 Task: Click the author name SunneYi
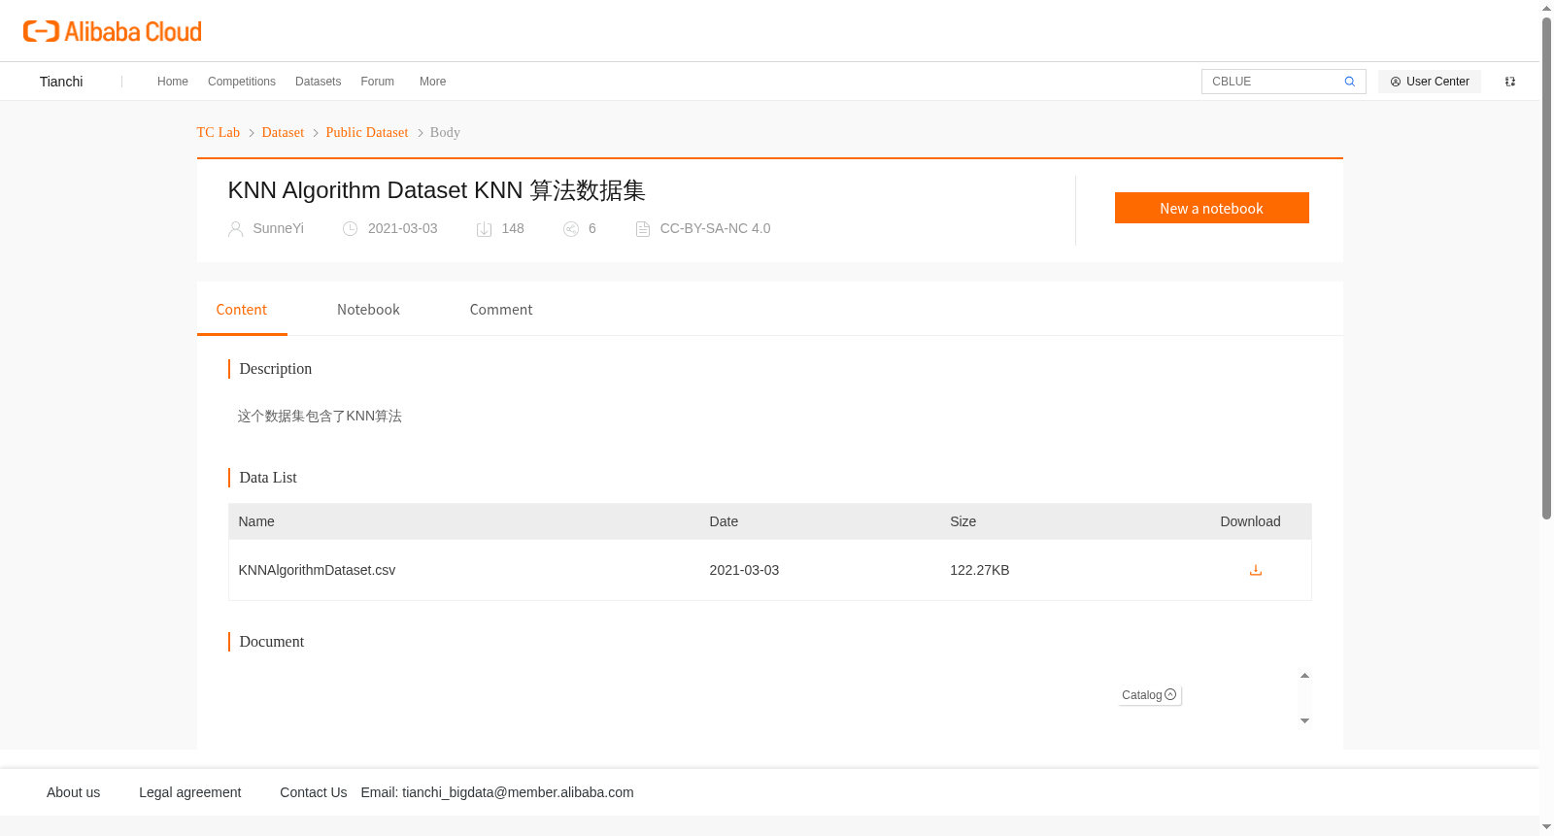[279, 229]
